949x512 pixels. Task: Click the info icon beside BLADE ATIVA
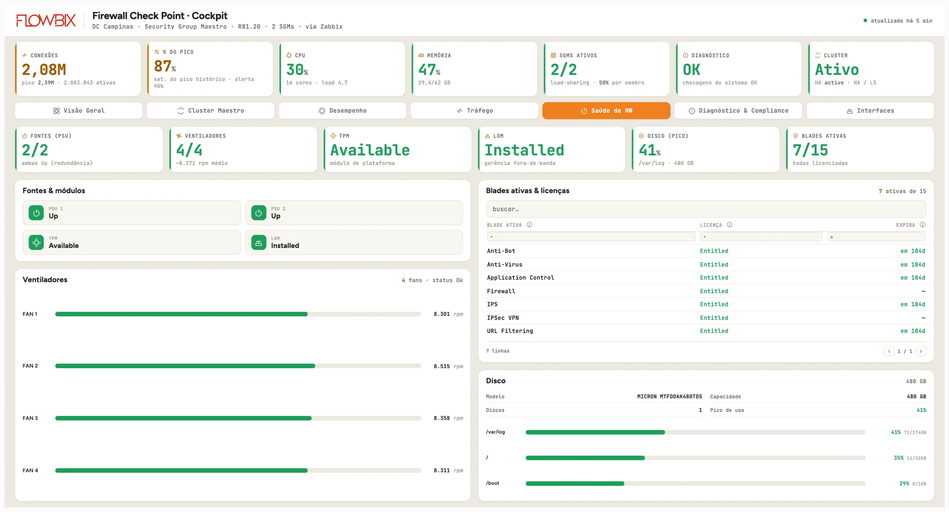(530, 225)
